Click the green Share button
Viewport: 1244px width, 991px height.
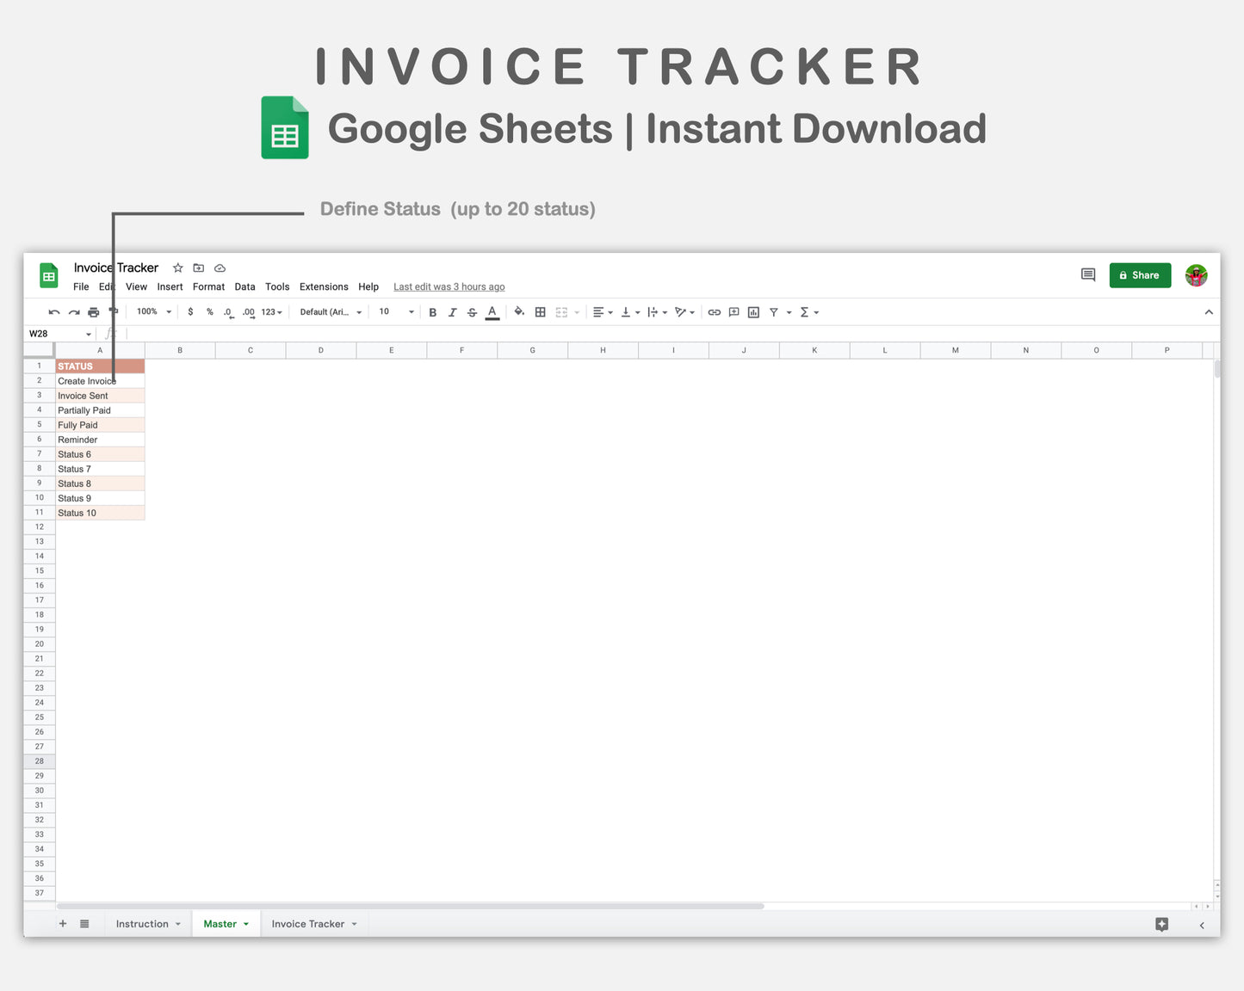pos(1140,275)
